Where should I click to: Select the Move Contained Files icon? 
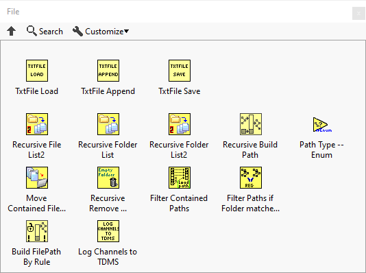tap(37, 178)
